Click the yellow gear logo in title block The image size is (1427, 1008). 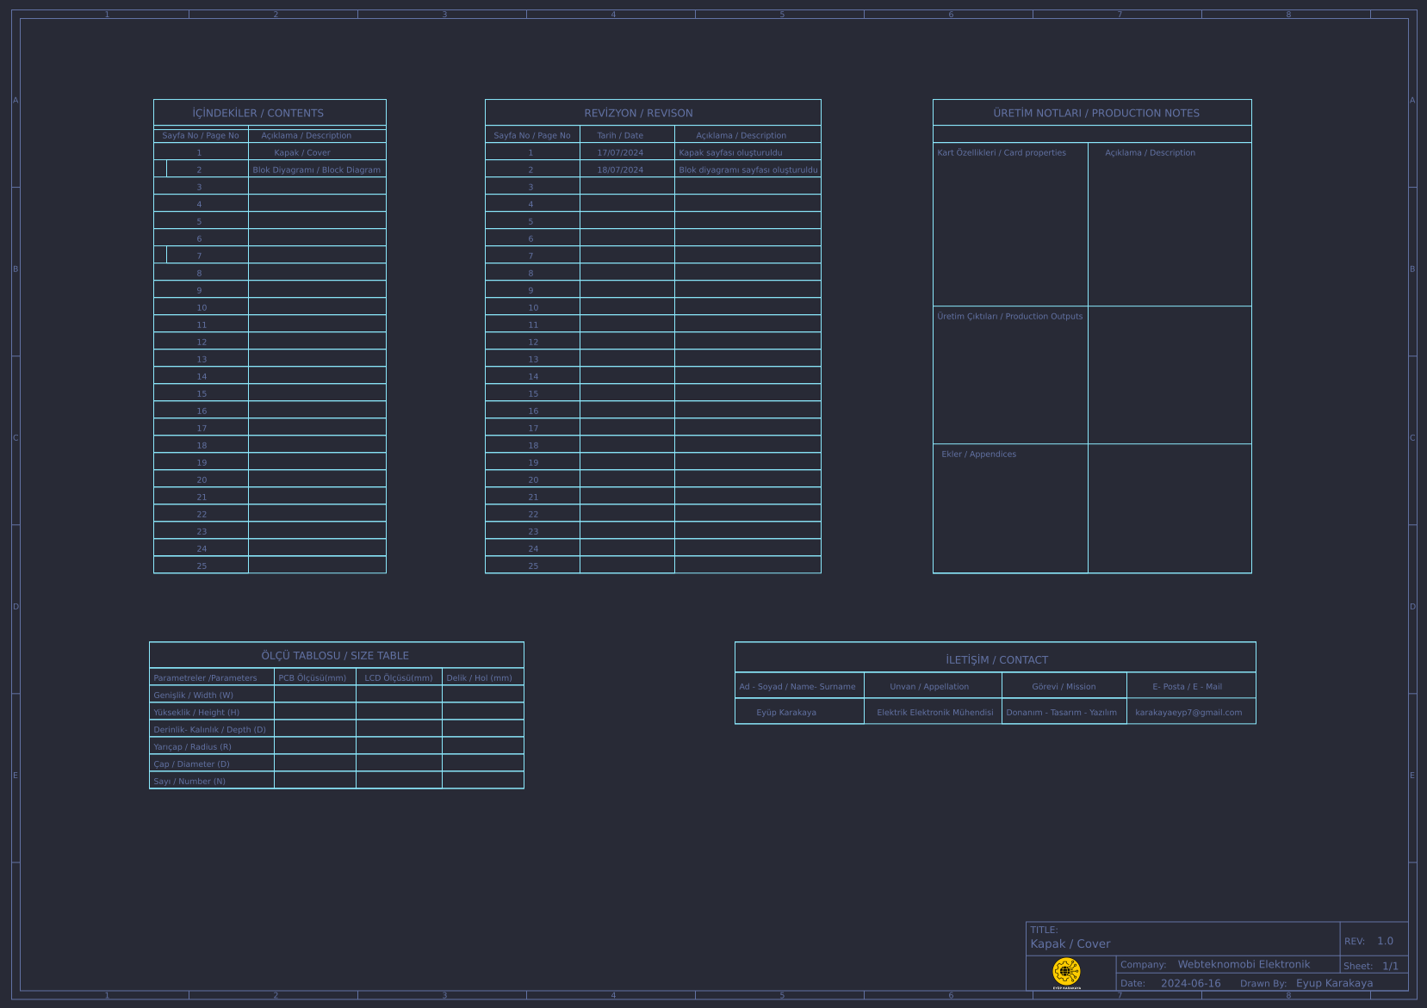[x=1066, y=972]
